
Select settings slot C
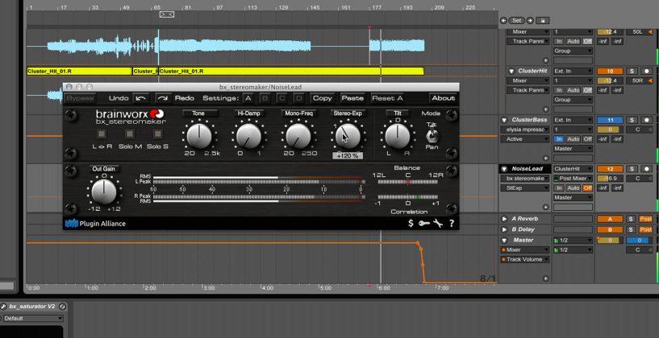click(x=282, y=98)
